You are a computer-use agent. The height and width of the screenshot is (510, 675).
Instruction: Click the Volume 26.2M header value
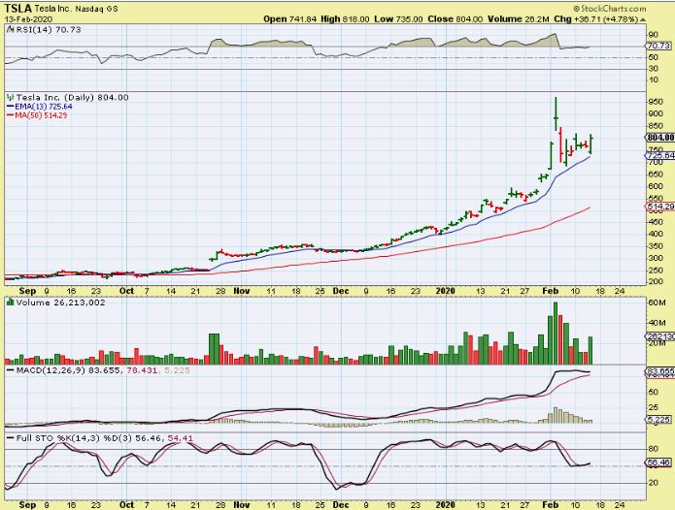coord(519,19)
